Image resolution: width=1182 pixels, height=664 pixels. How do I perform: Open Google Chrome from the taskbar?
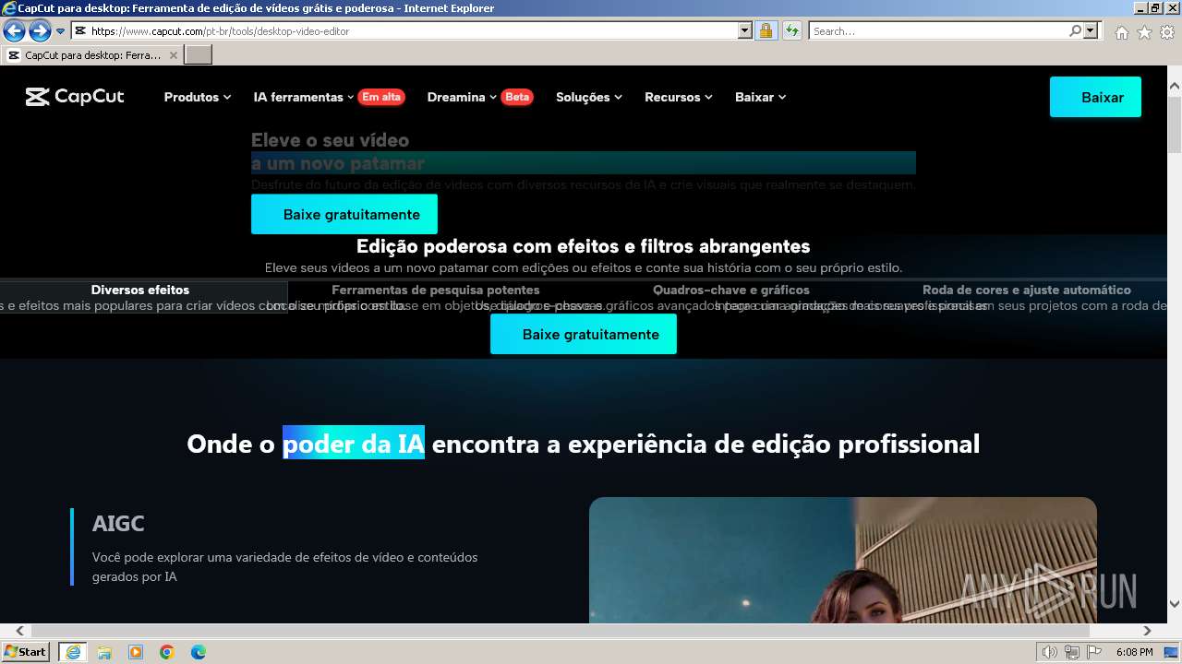167,652
